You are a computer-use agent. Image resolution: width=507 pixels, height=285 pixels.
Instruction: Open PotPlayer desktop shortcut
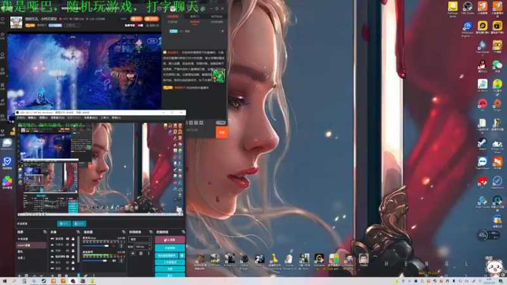(452, 9)
